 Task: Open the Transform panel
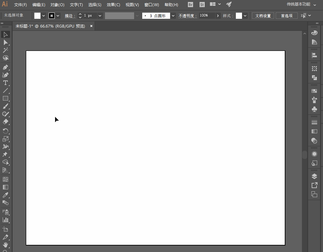[314, 68]
